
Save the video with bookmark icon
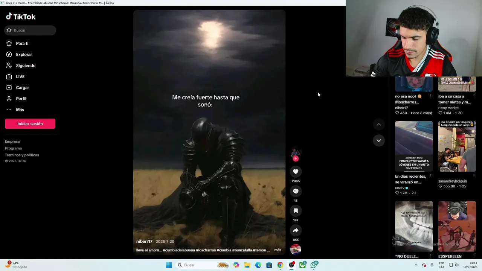click(x=296, y=211)
